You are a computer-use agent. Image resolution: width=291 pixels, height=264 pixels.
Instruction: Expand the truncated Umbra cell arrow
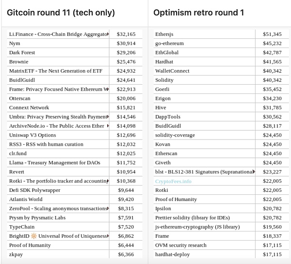pos(109,117)
